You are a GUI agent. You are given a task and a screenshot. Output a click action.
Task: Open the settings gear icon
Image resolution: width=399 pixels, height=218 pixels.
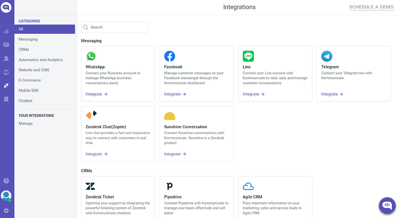coord(6,211)
